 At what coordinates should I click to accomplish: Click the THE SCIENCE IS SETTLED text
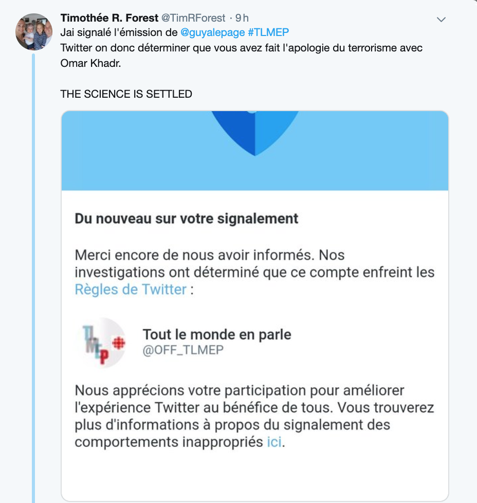[x=126, y=94]
